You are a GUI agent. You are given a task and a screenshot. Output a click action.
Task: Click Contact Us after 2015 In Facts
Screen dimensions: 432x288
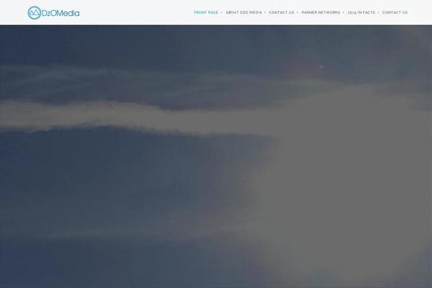click(x=395, y=12)
